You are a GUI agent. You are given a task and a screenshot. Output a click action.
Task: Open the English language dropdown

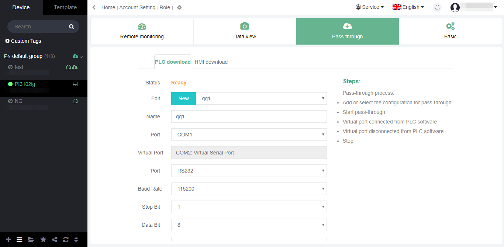(408, 7)
